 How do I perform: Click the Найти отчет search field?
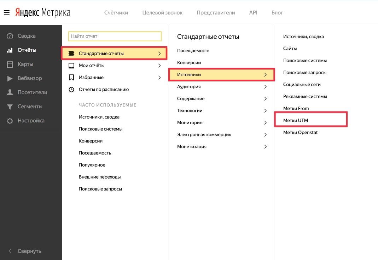[x=115, y=36]
